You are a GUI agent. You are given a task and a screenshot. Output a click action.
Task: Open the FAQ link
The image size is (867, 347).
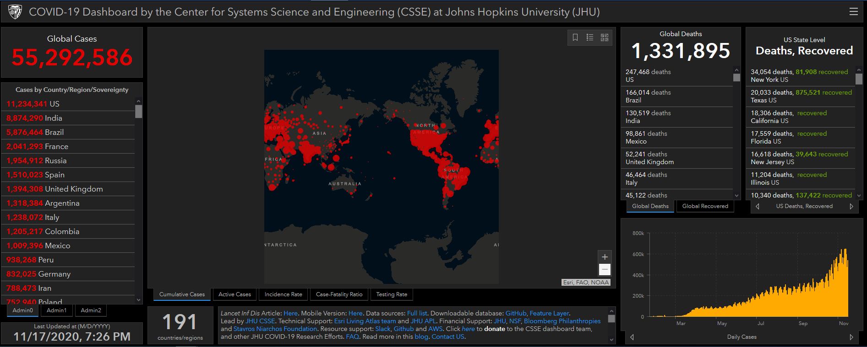(x=352, y=336)
